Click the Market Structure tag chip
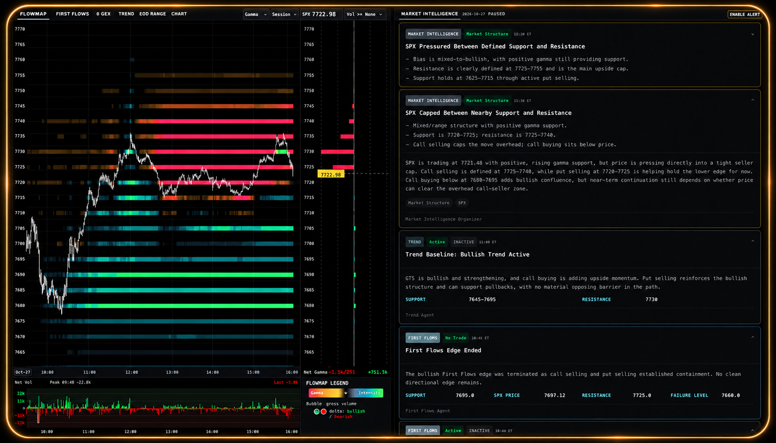Image resolution: width=776 pixels, height=443 pixels. 428,203
